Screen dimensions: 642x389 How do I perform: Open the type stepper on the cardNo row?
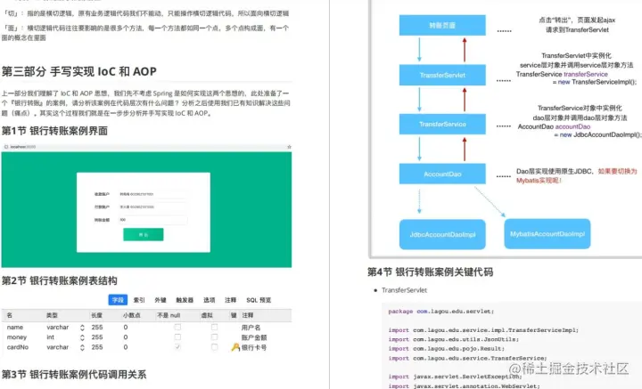(x=82, y=347)
